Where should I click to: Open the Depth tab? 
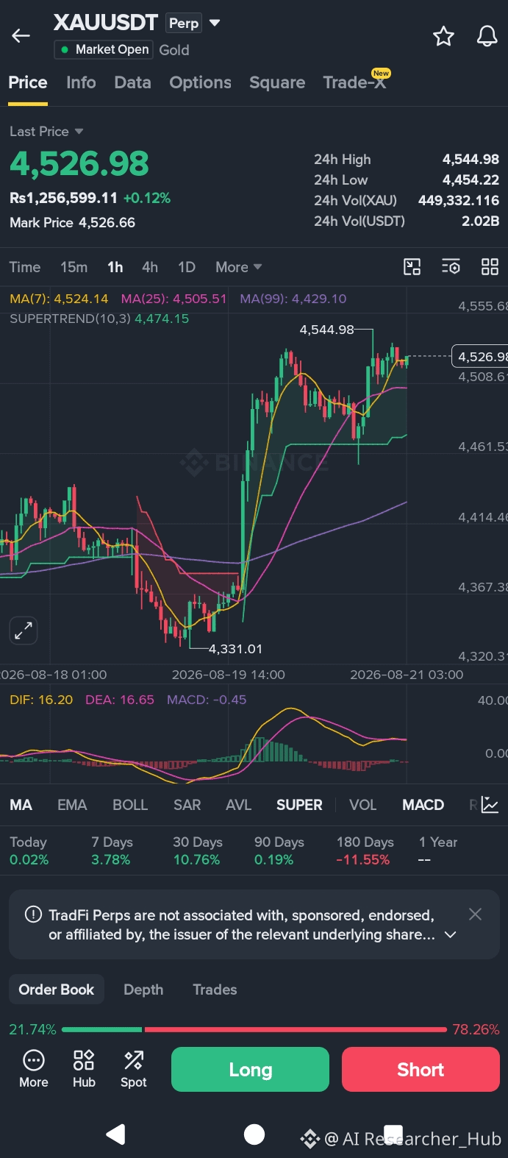point(143,990)
